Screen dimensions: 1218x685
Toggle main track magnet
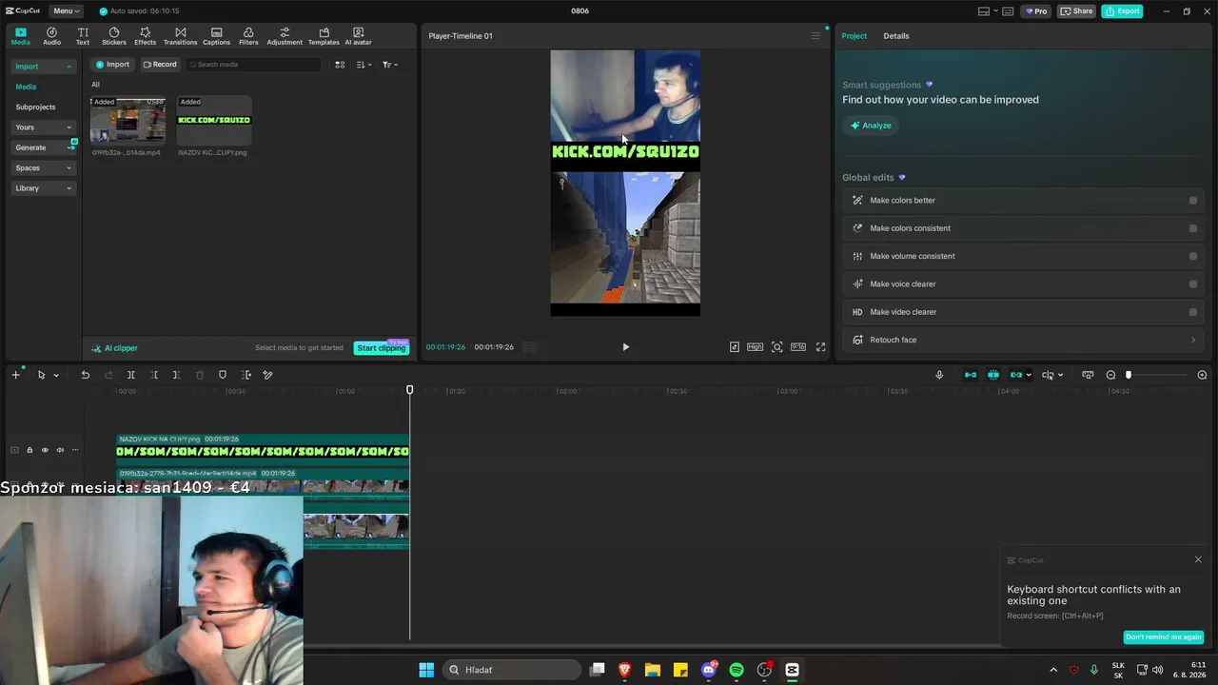[971, 375]
